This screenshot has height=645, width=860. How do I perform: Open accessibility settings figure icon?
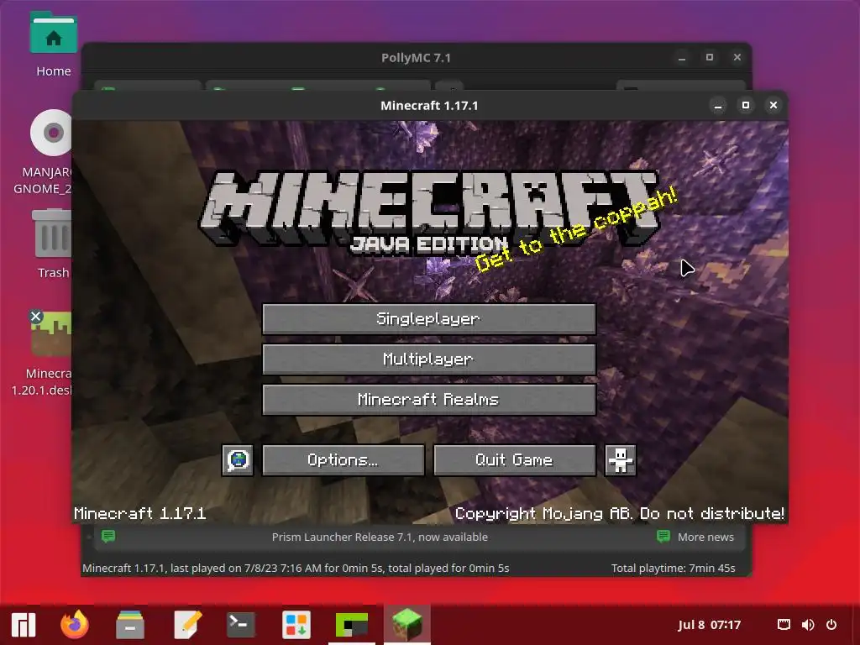pos(621,459)
